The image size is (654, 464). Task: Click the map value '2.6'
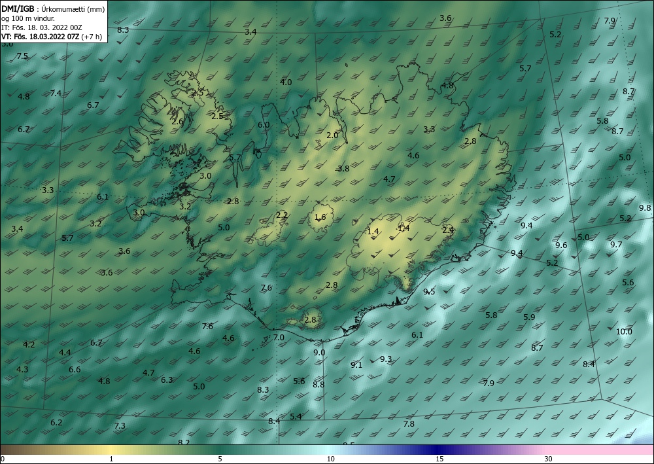click(x=177, y=122)
